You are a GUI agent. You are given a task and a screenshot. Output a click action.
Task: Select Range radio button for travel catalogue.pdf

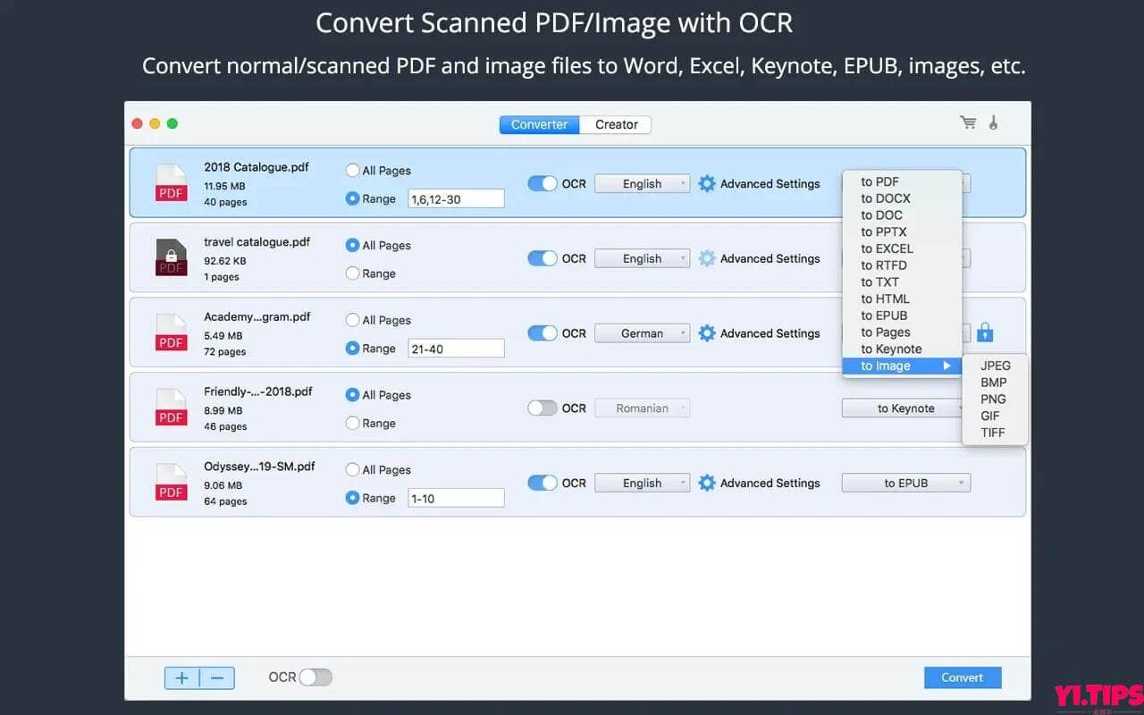(x=353, y=273)
